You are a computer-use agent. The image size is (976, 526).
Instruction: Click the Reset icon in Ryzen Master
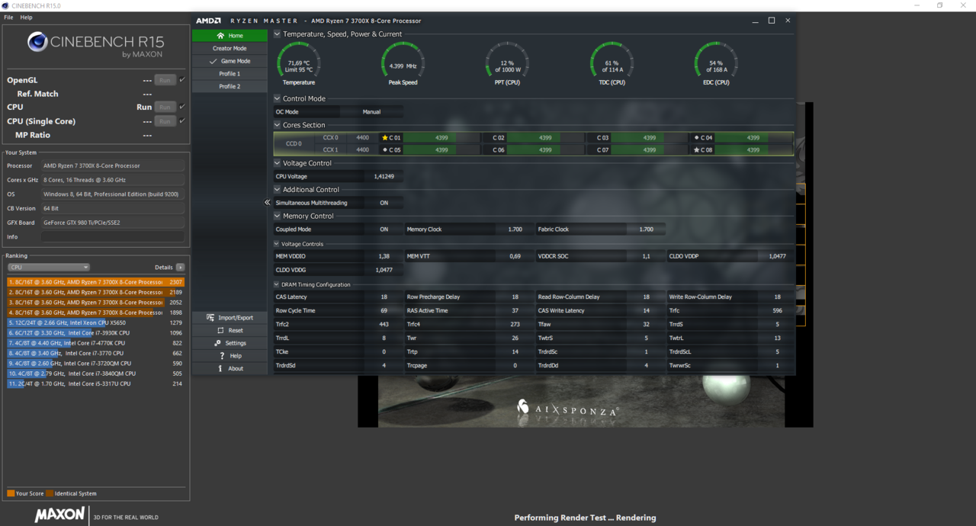click(x=220, y=331)
